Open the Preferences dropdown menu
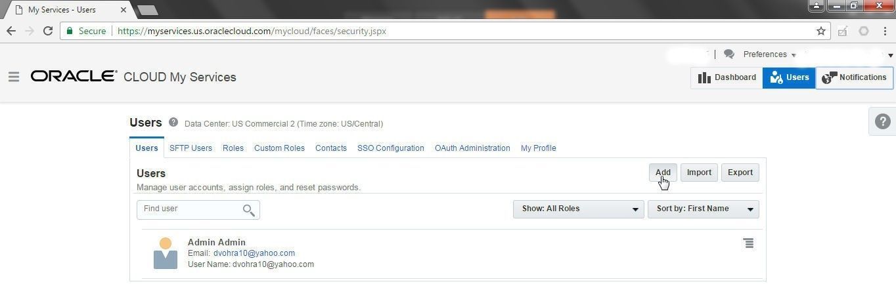 [769, 54]
